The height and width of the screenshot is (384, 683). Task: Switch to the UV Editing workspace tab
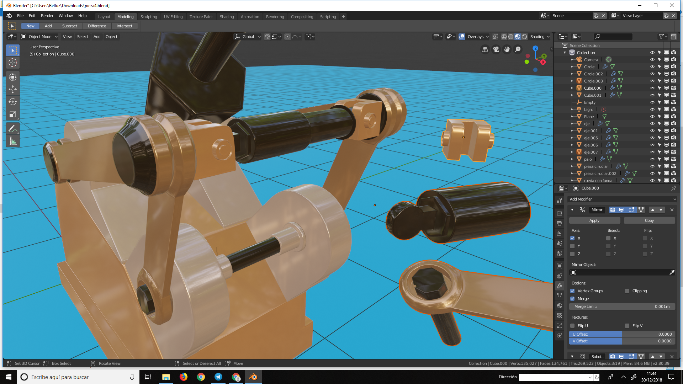click(x=173, y=17)
